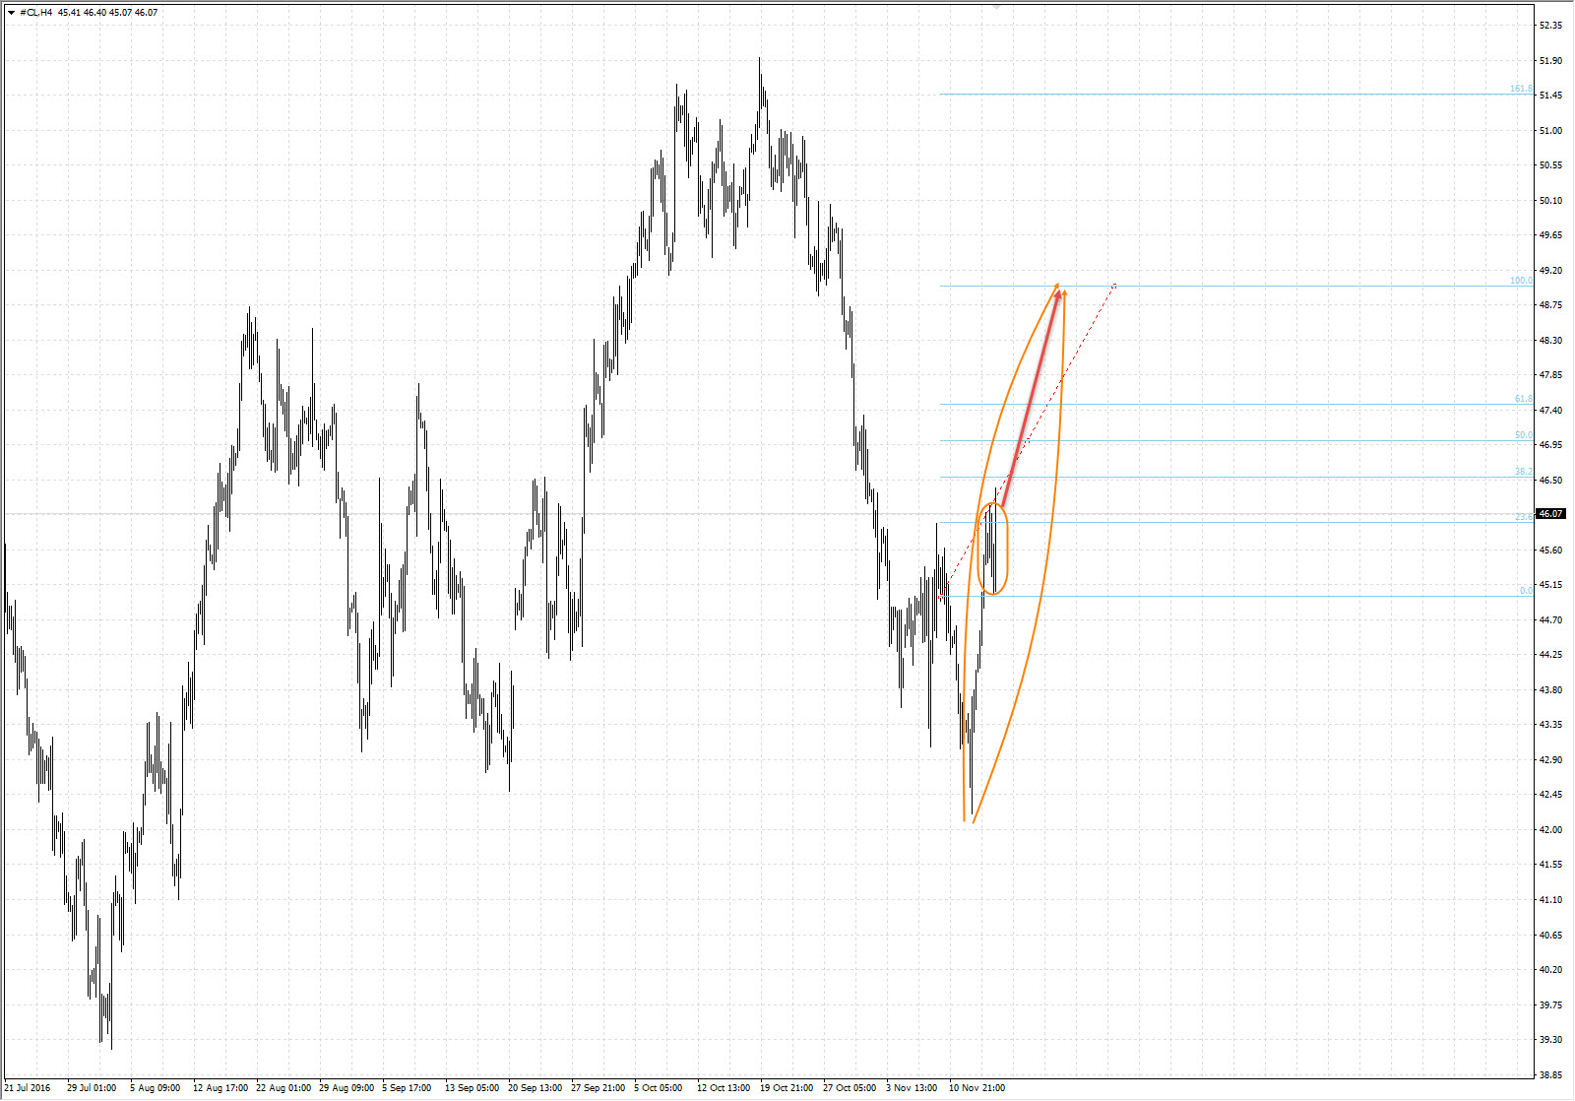Click the Fibonacci 100.0 level label
The width and height of the screenshot is (1575, 1101).
pos(1521,281)
